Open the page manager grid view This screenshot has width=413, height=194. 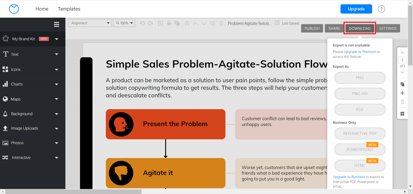pyautogui.click(x=402, y=114)
